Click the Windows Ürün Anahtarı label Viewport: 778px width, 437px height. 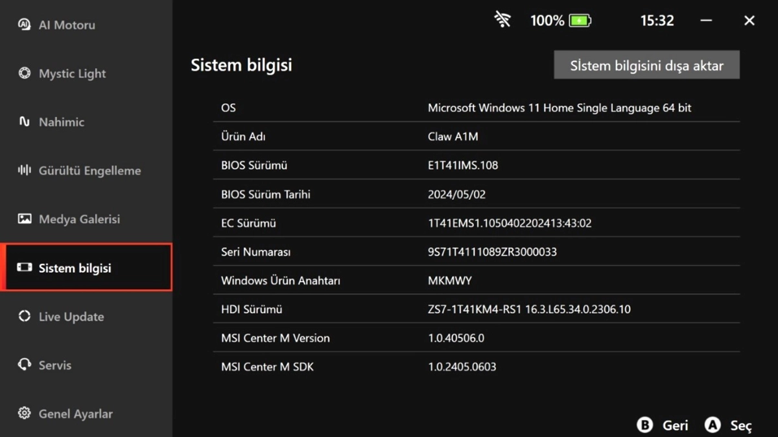281,281
